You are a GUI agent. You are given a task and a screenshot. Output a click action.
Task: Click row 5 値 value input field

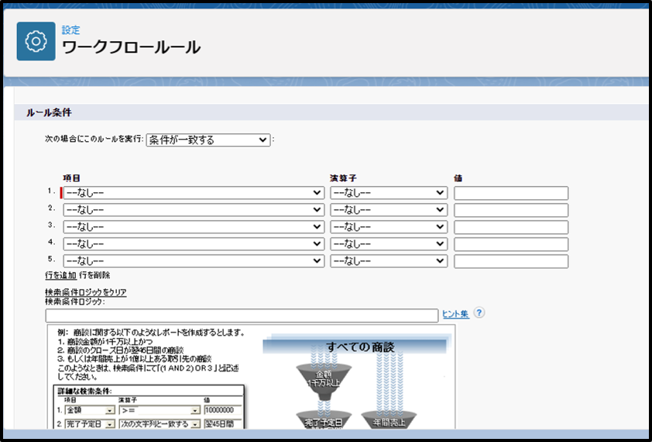tap(511, 261)
